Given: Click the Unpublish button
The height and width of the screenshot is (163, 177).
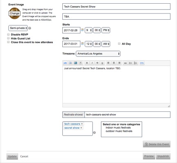Looking at the screenshot, I should (x=163, y=156).
